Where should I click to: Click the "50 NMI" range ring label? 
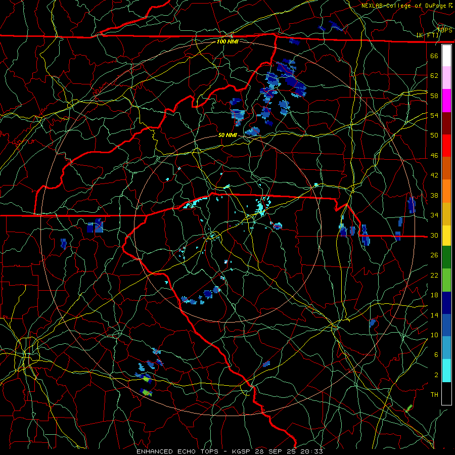[227, 135]
